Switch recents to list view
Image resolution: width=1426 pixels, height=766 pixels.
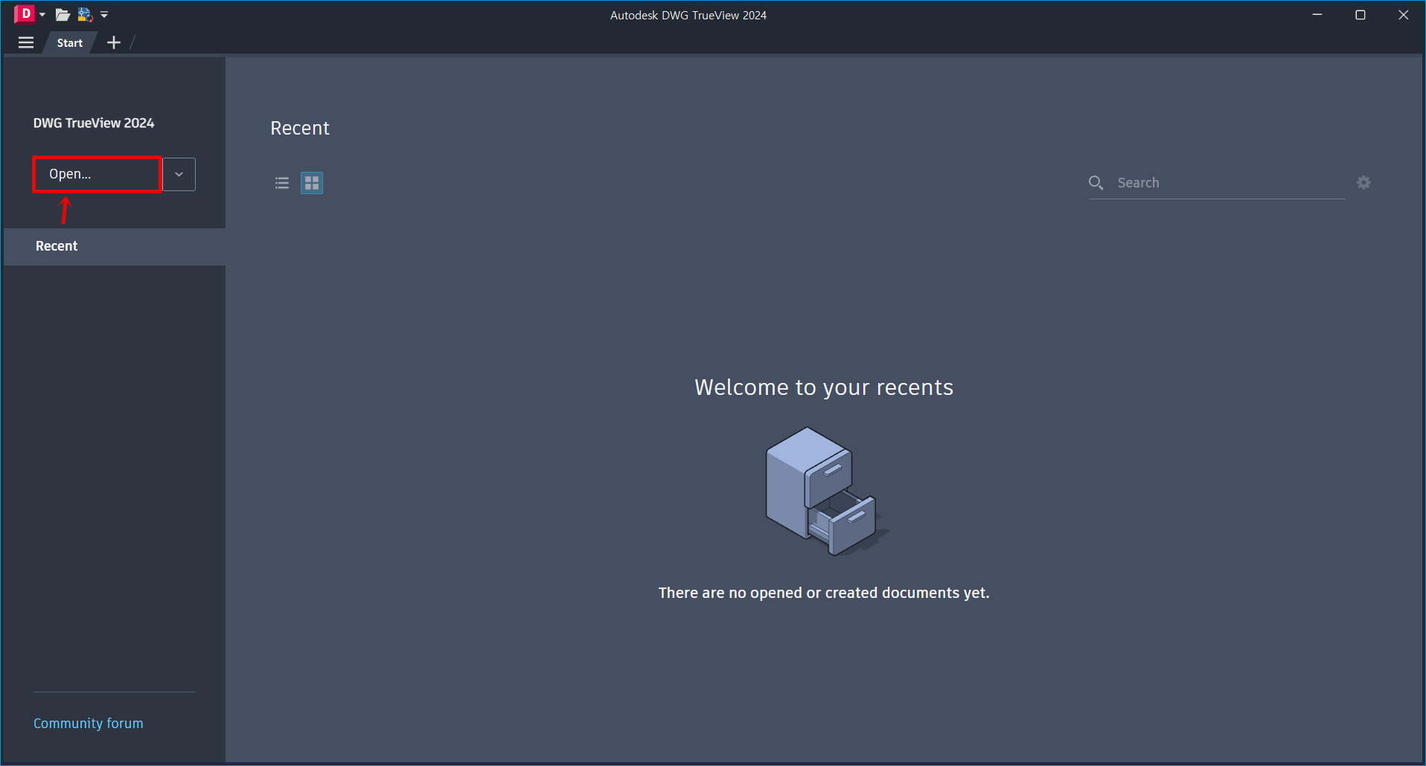(x=282, y=183)
